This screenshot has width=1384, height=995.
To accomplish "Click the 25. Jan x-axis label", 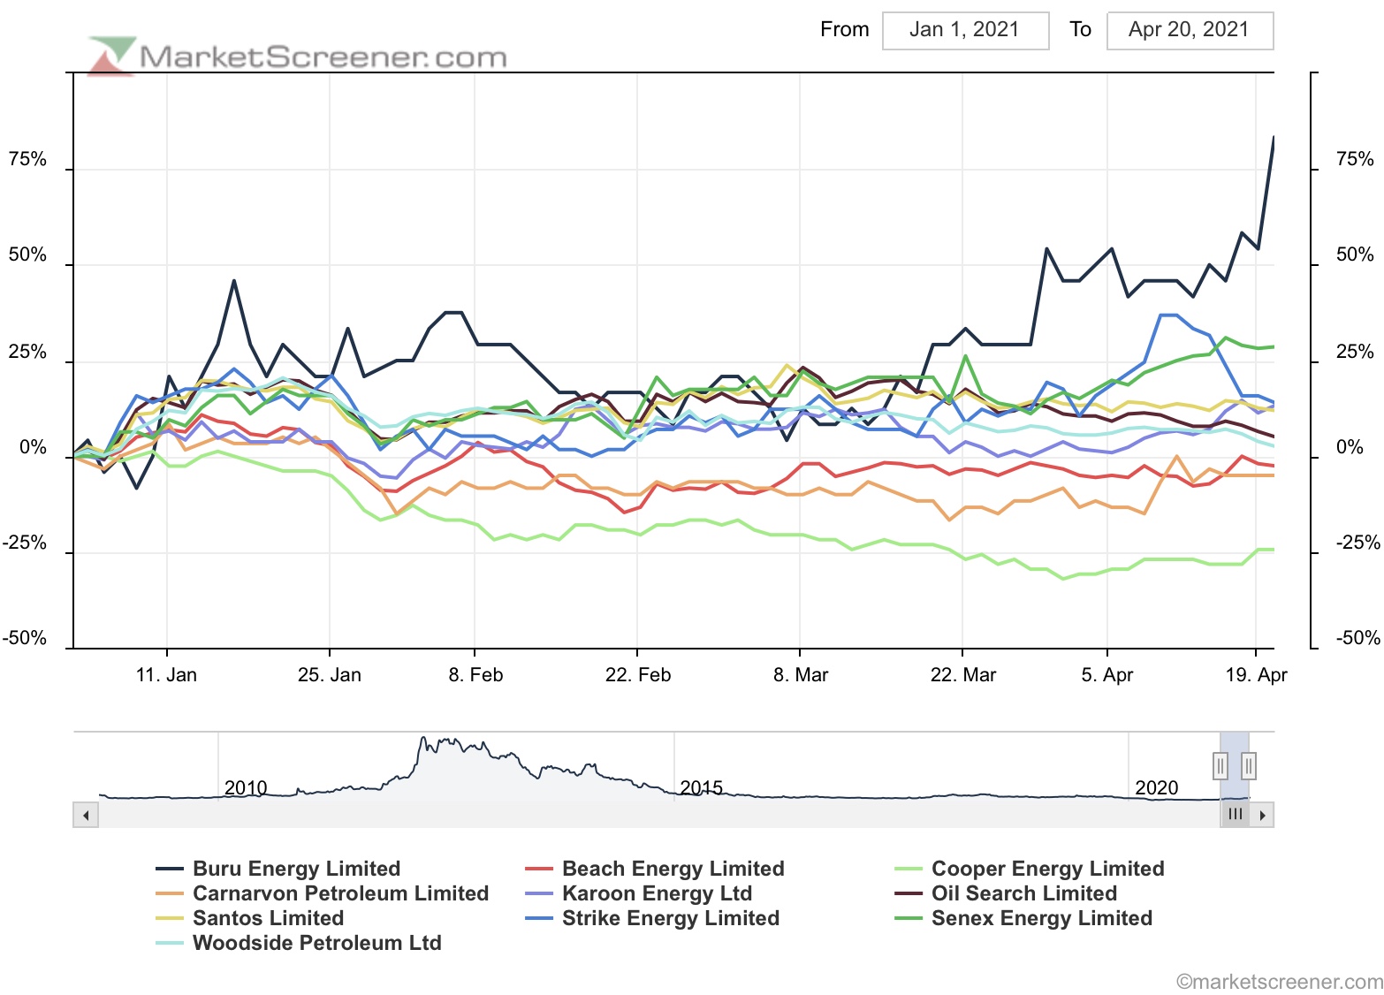I will point(330,675).
